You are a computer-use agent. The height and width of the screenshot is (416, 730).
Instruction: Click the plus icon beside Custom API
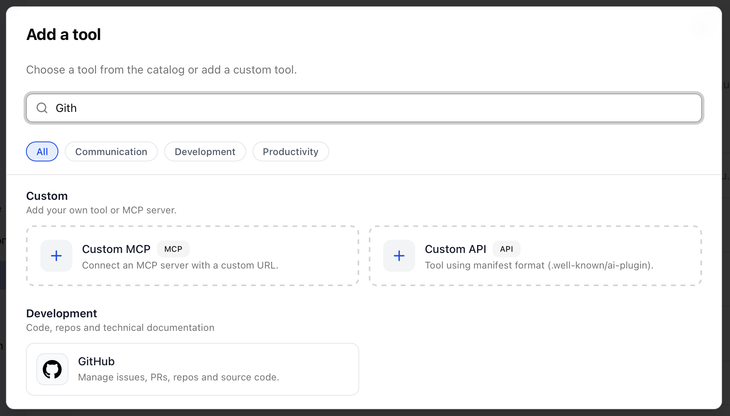pyautogui.click(x=399, y=256)
